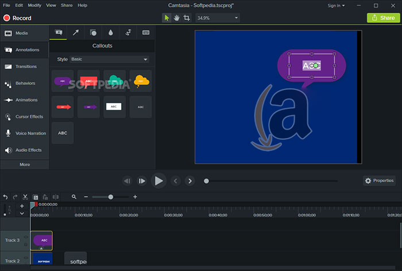Expand the Sign In dropdown
Viewport: 402px width, 271px height.
[336, 6]
